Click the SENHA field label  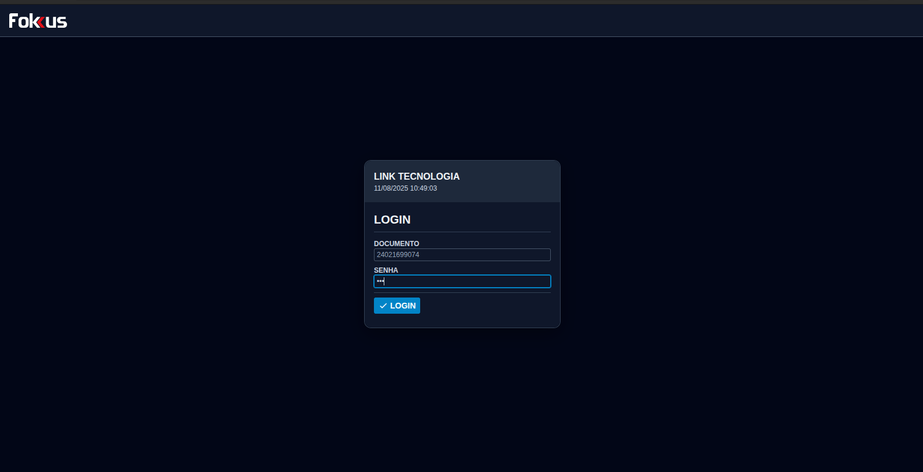tap(385, 270)
